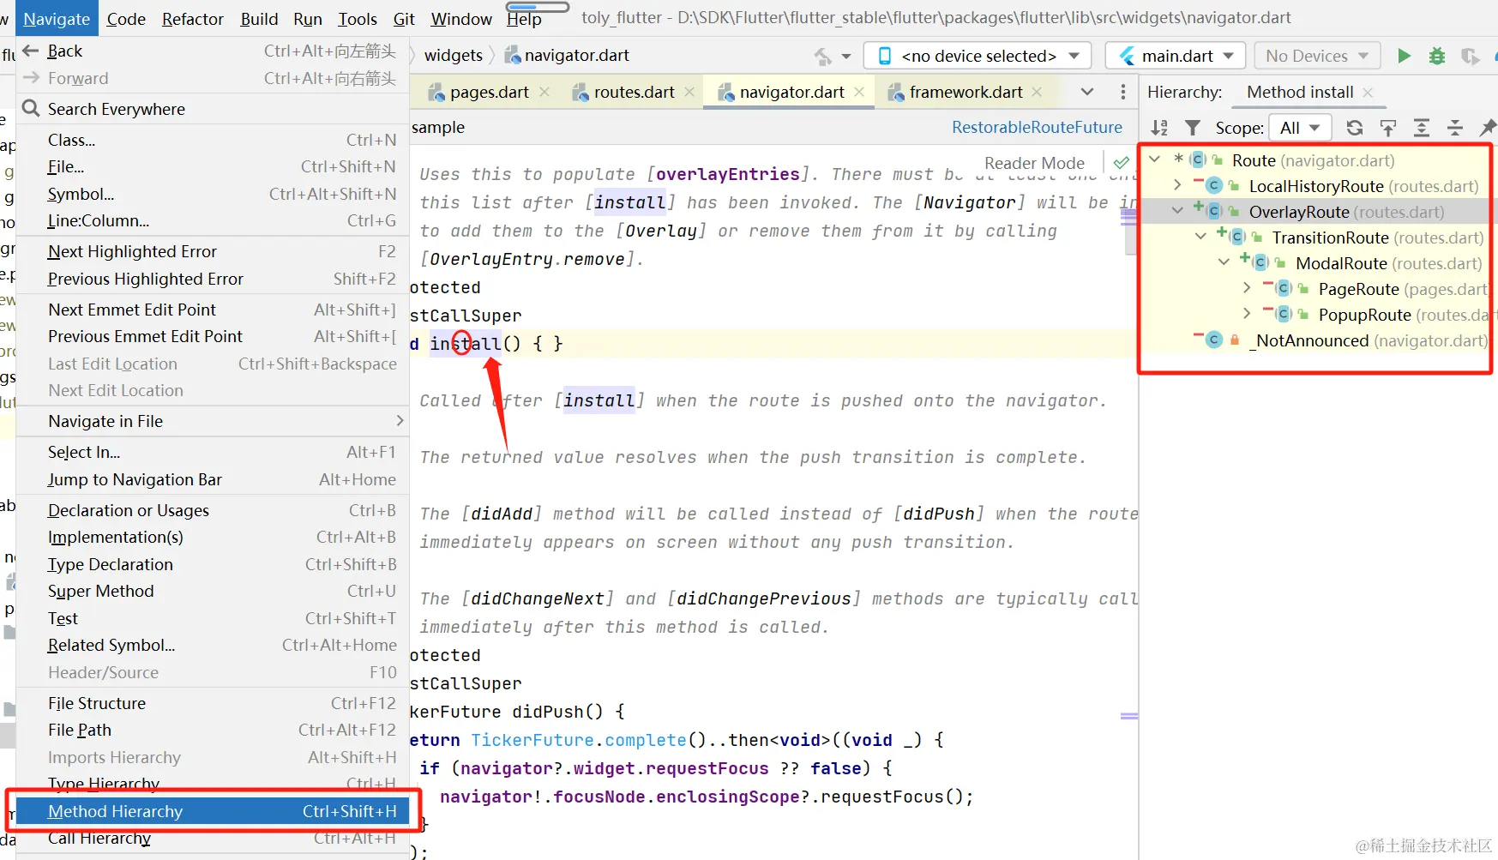Close the Method install hierarchy tab
The image size is (1498, 860).
click(1368, 92)
